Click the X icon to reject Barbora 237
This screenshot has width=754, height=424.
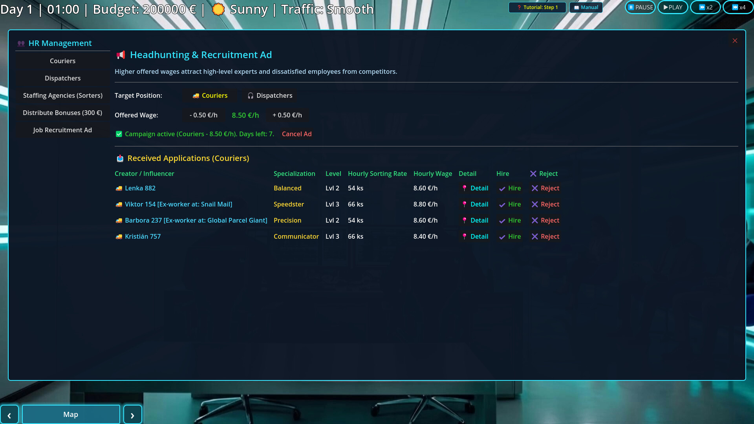(x=534, y=220)
